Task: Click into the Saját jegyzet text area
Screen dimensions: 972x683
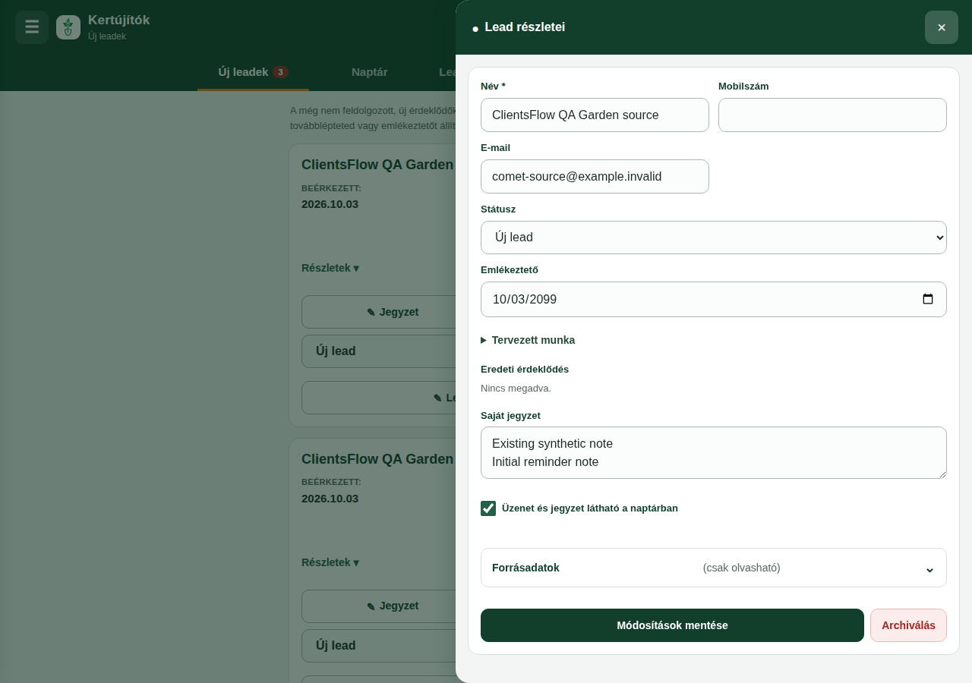Action: coord(714,453)
